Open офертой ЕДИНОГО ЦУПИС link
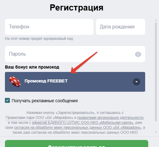 point(83,123)
